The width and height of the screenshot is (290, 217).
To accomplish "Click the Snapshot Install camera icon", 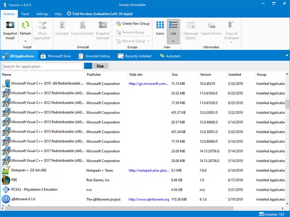I will (10, 25).
